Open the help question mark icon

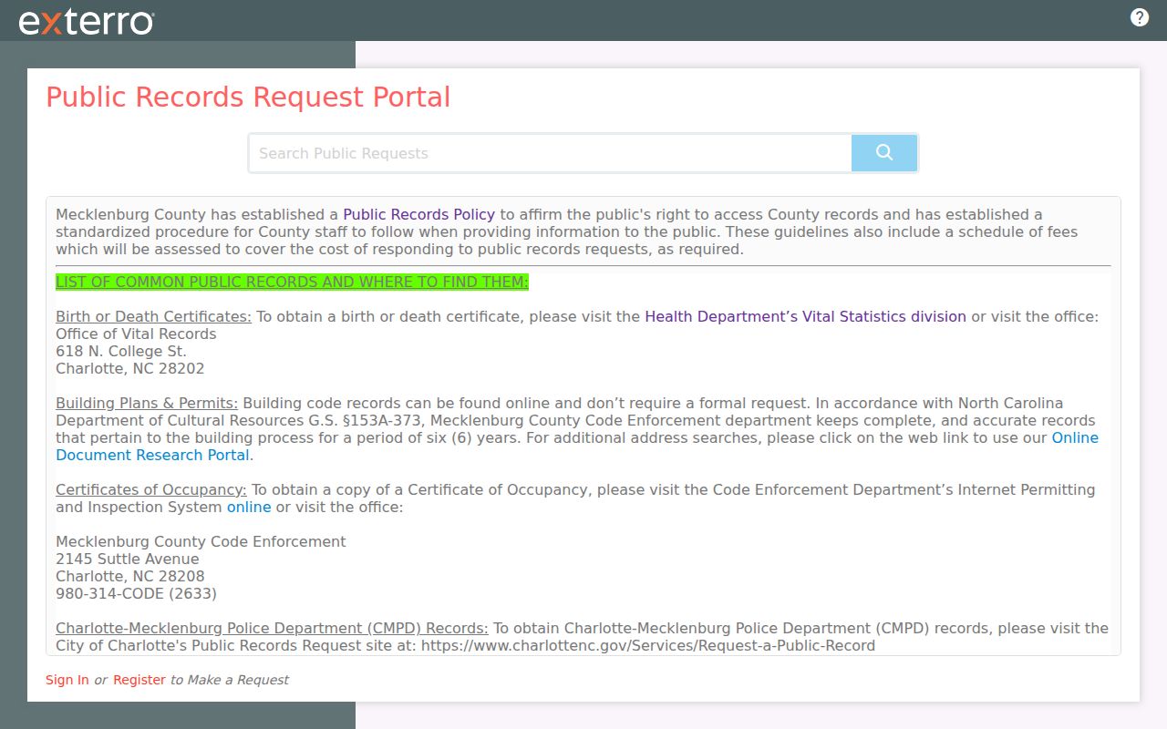click(1140, 17)
